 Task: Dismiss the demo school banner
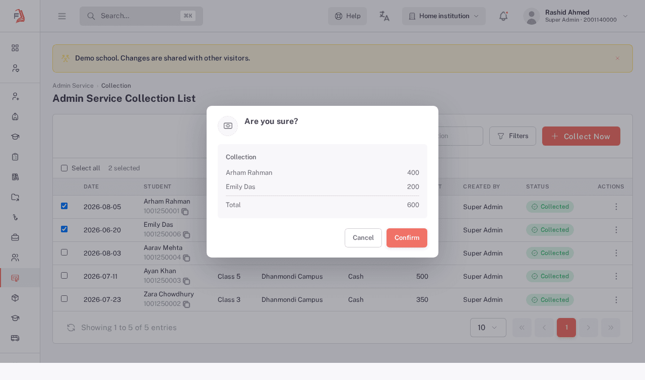pyautogui.click(x=617, y=58)
